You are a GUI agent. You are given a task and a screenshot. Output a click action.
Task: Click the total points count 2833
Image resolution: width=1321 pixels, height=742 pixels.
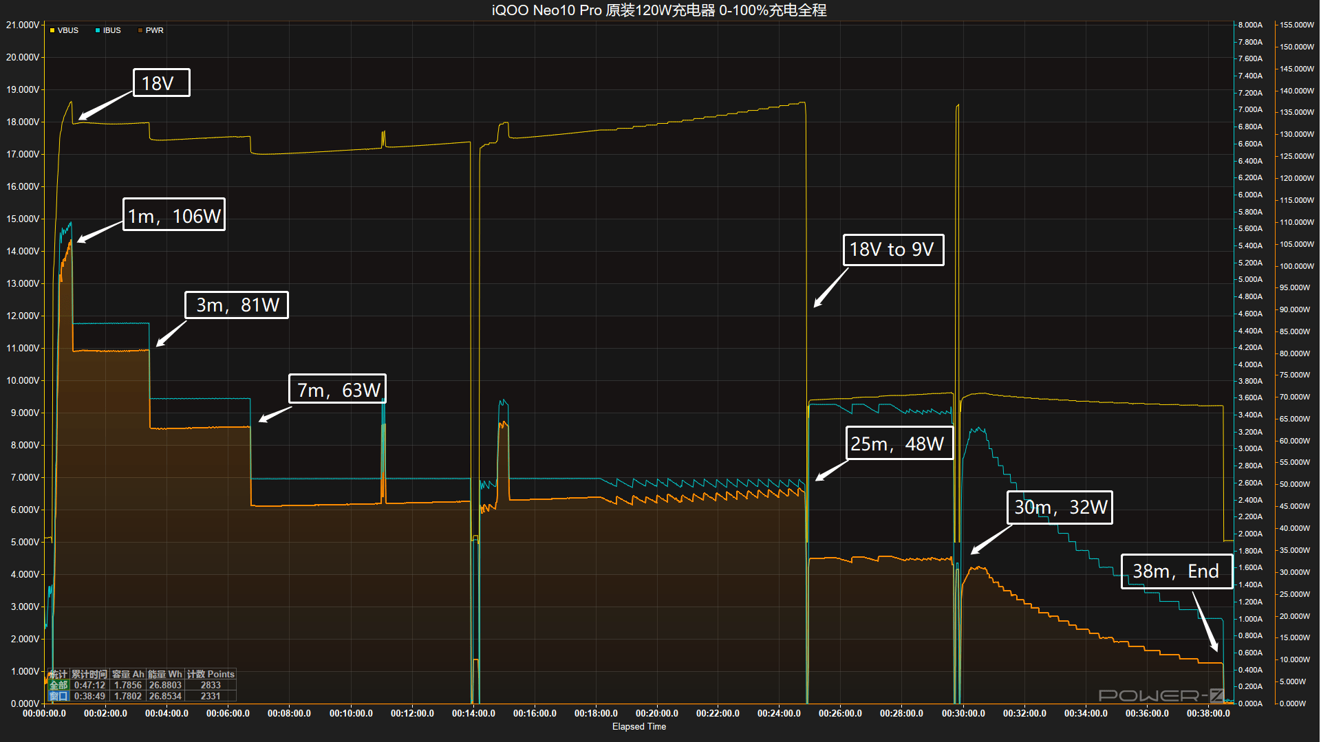pos(211,685)
